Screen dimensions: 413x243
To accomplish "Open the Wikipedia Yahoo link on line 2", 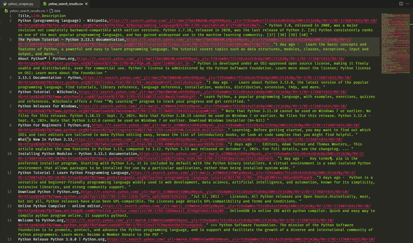I will [x=243, y=21].
